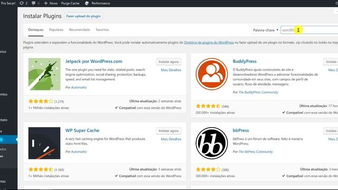Open Mais Detalhes for WP Super Cache
Image resolution: width=338 pixels, height=190 pixels.
point(171,139)
